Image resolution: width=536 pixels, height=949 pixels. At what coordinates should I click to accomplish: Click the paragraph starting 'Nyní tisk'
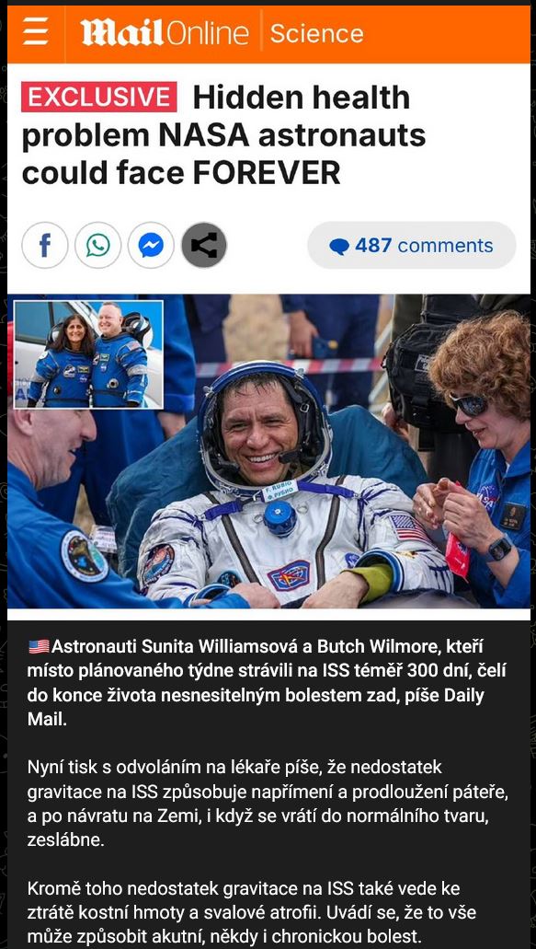(268, 804)
